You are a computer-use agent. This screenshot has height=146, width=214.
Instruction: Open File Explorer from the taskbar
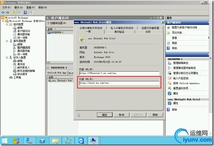point(55,141)
